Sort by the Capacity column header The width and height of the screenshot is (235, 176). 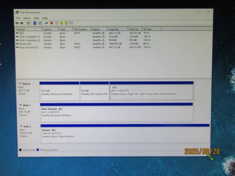118,29
